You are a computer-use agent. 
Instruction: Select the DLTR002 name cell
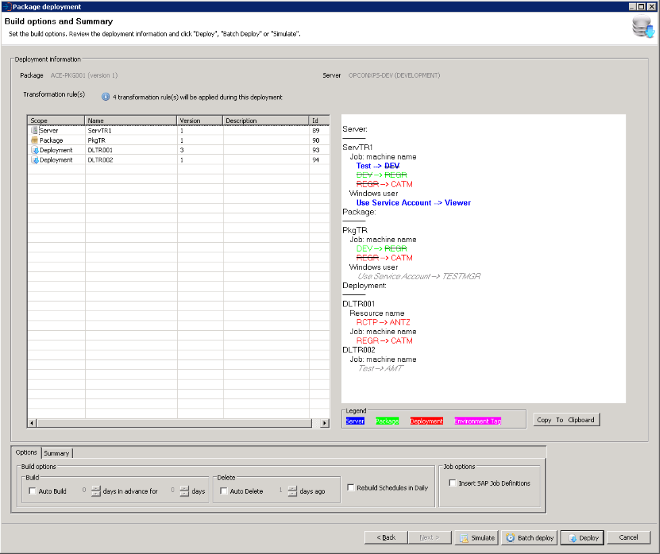tap(131, 160)
